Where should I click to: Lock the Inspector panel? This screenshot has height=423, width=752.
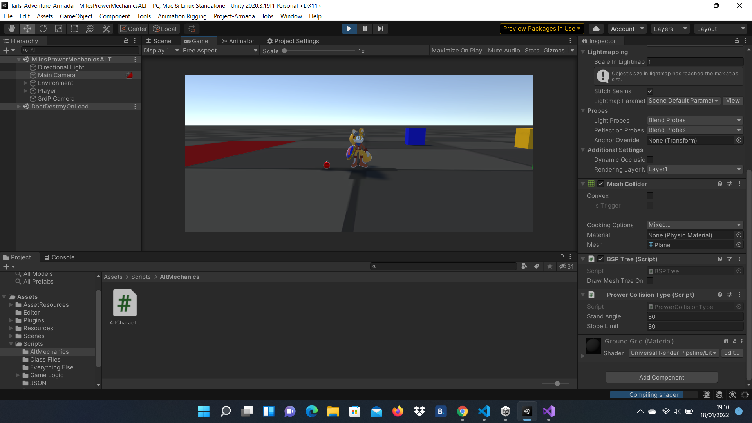pyautogui.click(x=736, y=41)
